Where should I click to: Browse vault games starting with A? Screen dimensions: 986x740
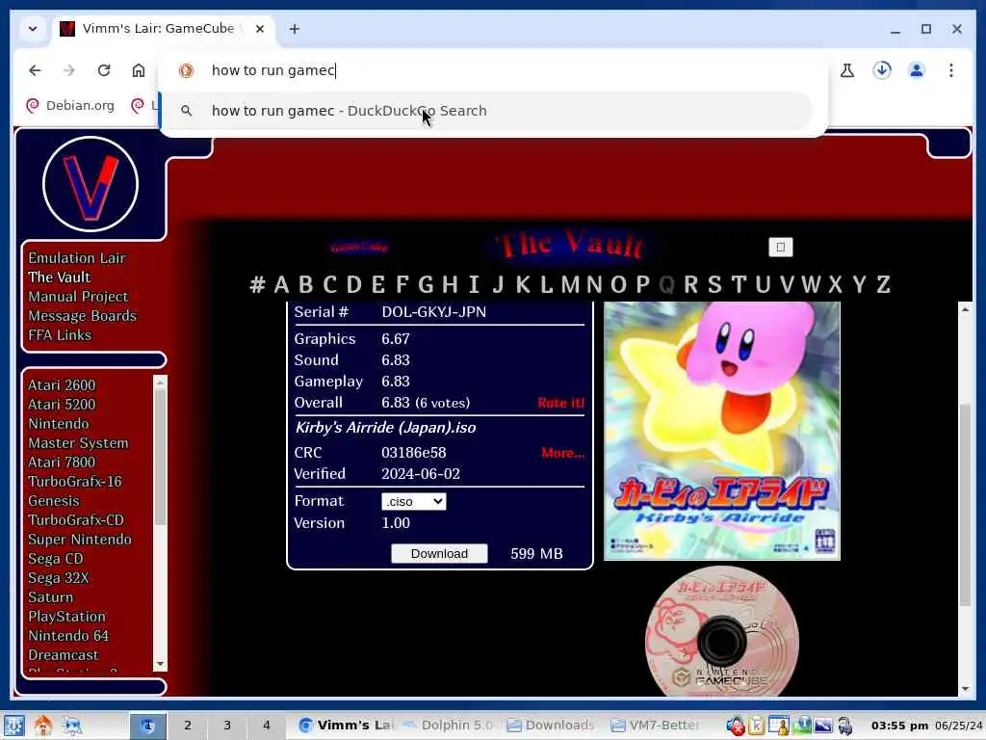point(281,284)
